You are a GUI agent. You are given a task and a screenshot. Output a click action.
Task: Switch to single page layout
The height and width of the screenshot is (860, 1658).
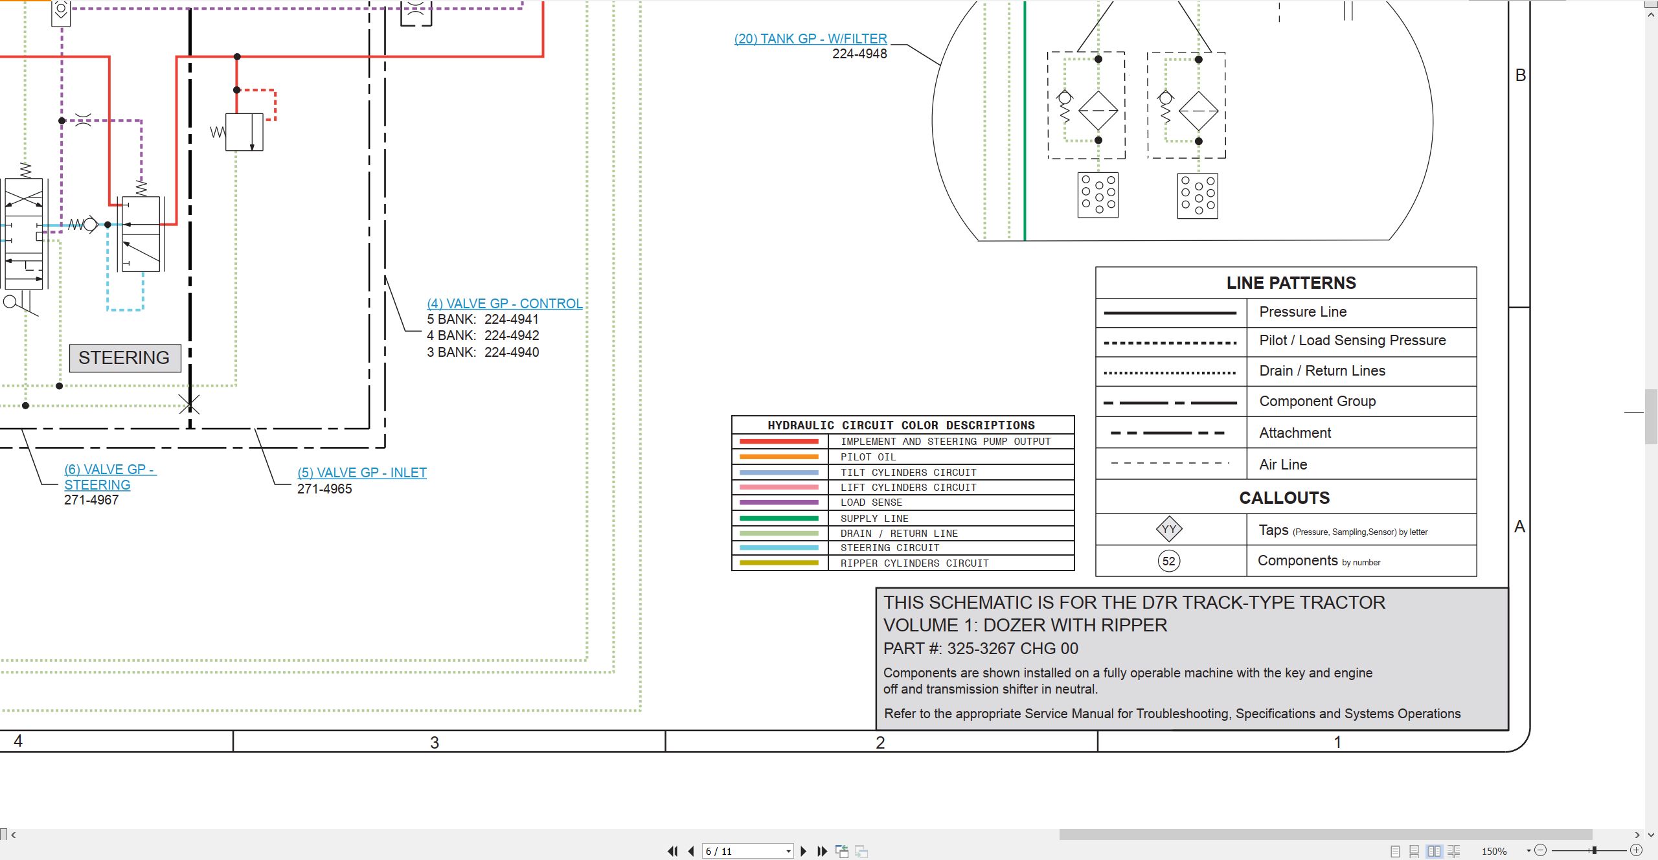pyautogui.click(x=1395, y=851)
